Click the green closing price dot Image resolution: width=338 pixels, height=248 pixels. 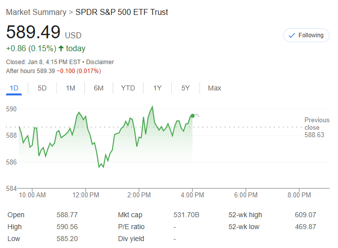[x=192, y=116]
